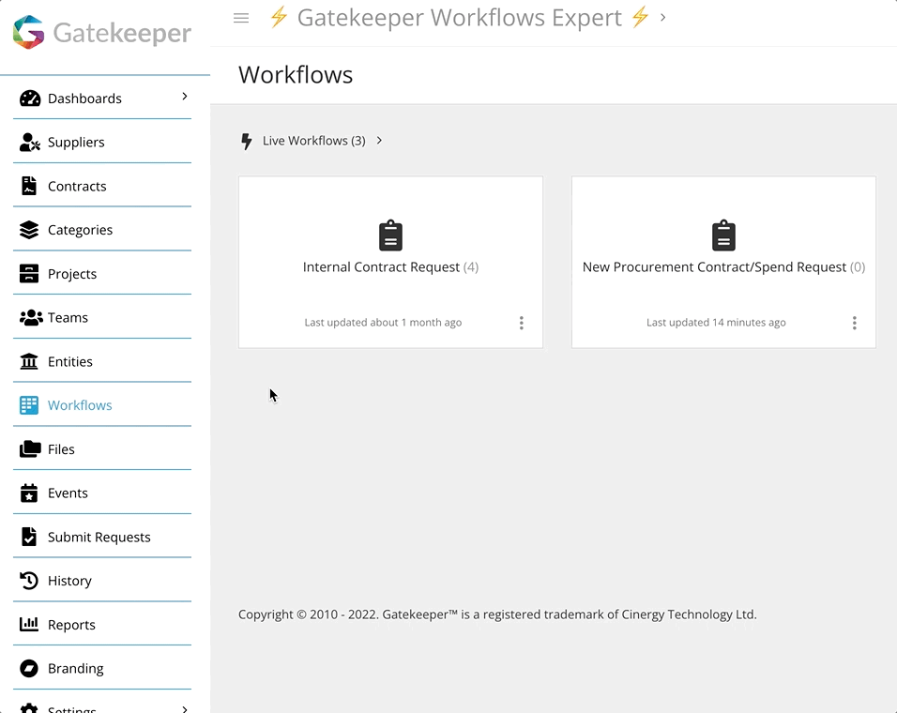
Task: Click the copyright footer text
Action: point(497,614)
